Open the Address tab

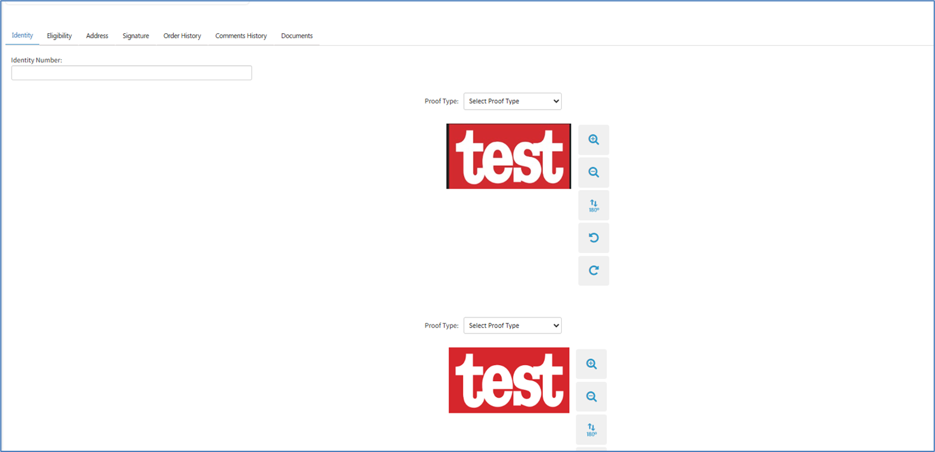[97, 36]
